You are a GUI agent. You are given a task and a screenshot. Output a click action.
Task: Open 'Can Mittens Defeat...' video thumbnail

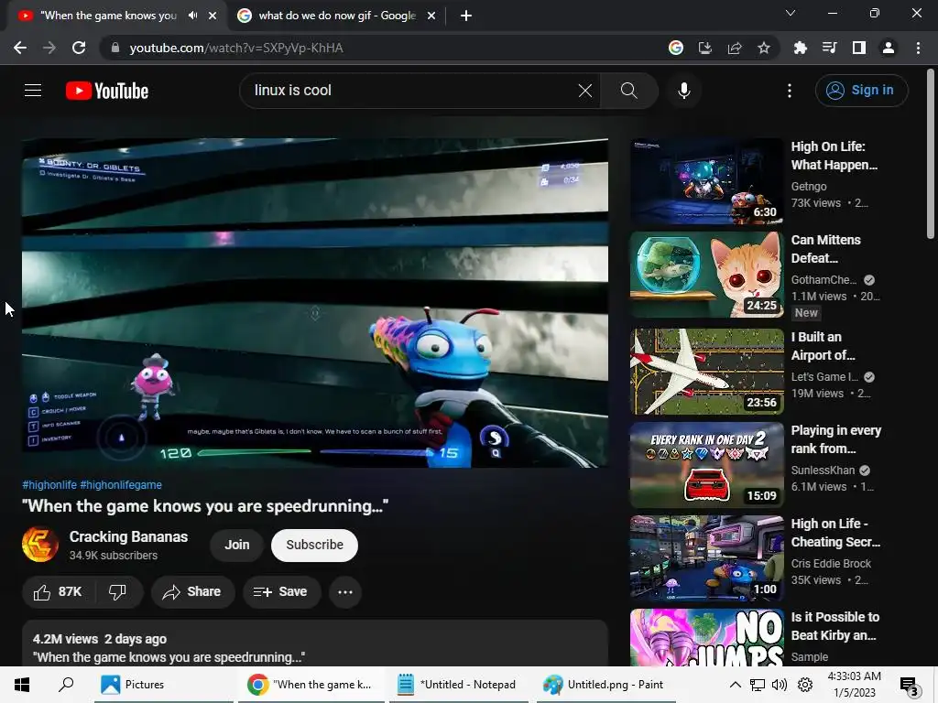[706, 275]
